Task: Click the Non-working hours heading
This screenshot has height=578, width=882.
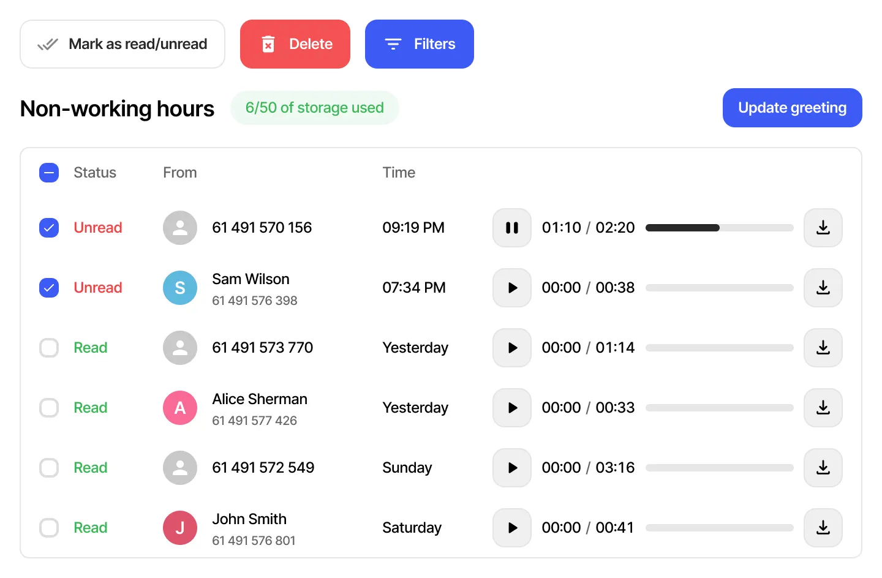Action: (x=118, y=108)
